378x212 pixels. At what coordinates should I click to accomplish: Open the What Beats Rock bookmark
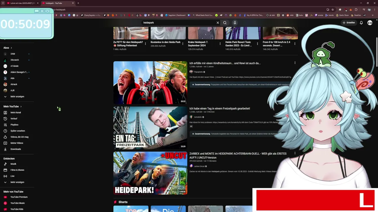(x=202, y=15)
